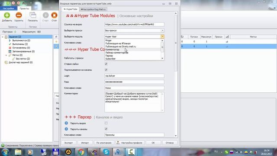
Task: Open the media player taskbar icon
Action: point(30,152)
